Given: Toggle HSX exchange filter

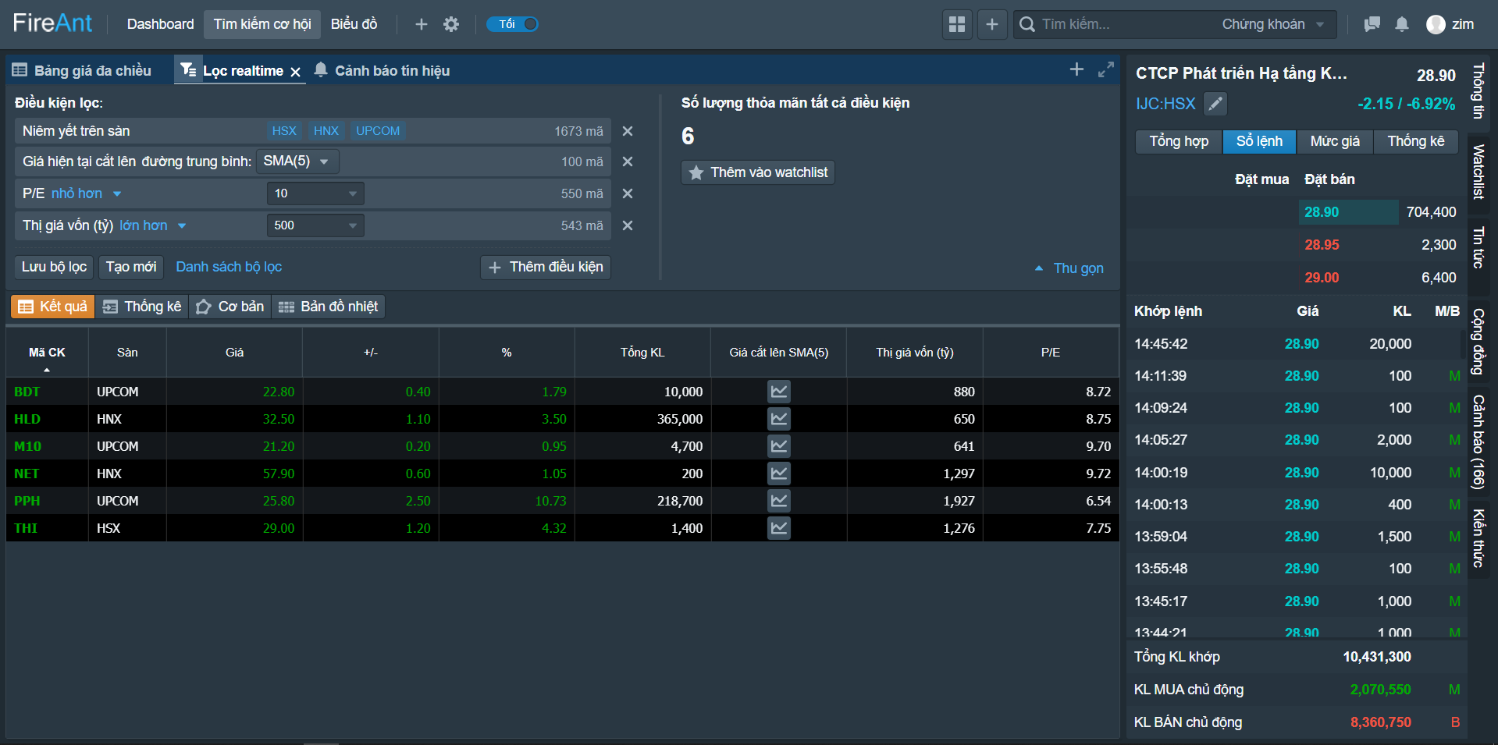Looking at the screenshot, I should (x=284, y=131).
